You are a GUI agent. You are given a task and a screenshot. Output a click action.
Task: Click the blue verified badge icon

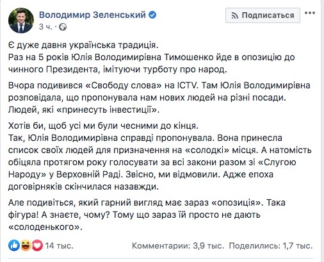pyautogui.click(x=152, y=15)
